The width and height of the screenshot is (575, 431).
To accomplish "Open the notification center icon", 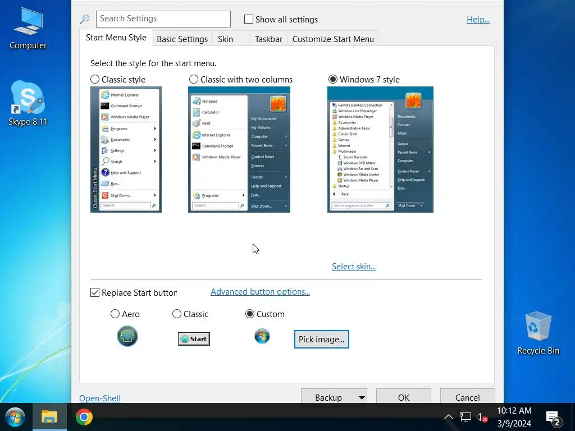I will (553, 418).
